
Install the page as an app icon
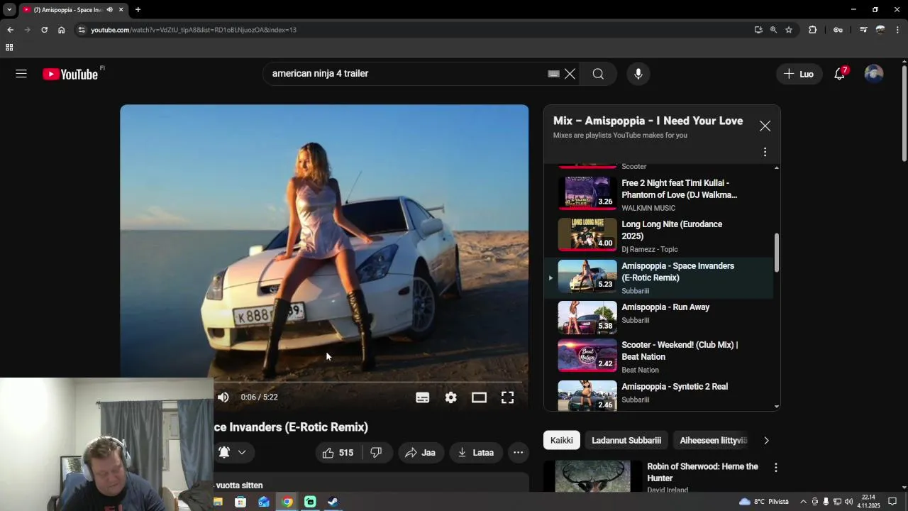[x=758, y=30]
